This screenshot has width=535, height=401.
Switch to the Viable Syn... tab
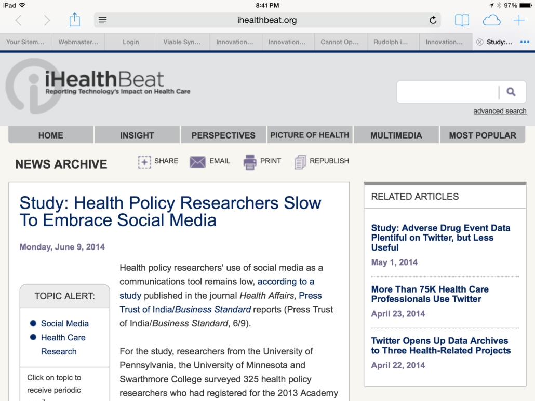[x=182, y=42]
